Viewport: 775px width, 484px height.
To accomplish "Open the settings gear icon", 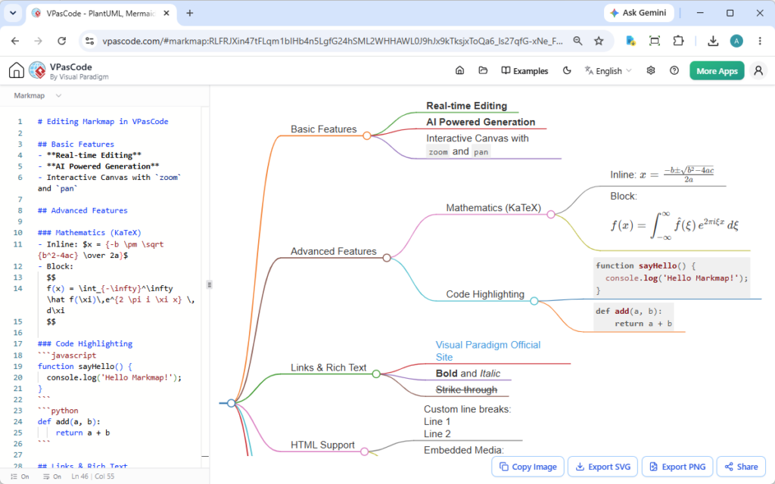I will pyautogui.click(x=651, y=70).
